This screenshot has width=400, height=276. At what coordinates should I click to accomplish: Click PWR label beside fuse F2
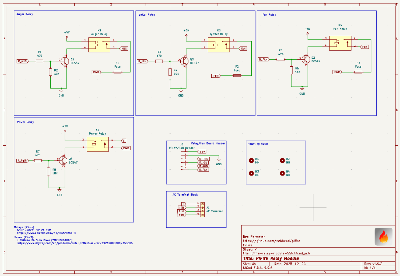point(216,76)
